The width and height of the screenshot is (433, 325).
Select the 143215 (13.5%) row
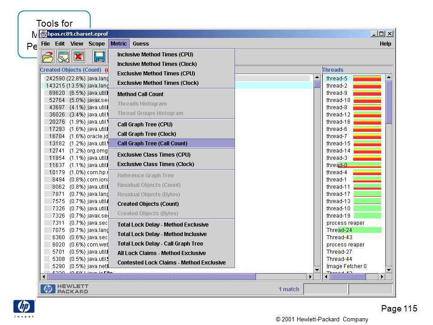(x=177, y=86)
